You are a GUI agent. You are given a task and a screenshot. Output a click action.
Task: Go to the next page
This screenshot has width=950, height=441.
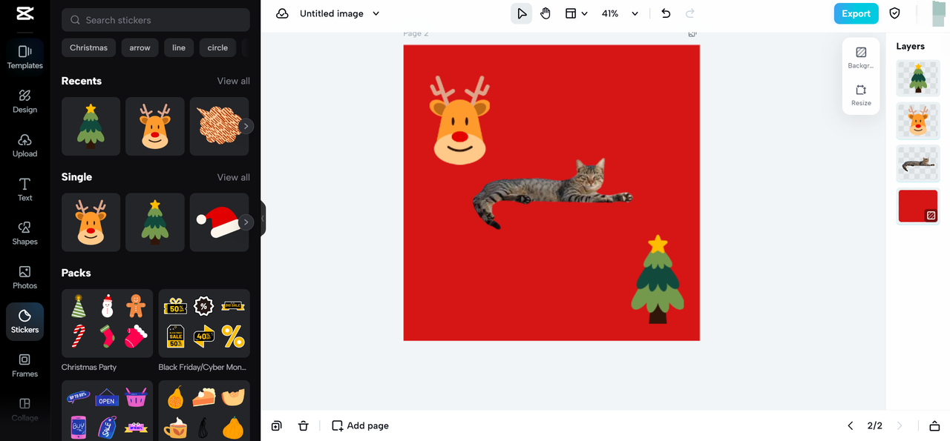tap(900, 425)
